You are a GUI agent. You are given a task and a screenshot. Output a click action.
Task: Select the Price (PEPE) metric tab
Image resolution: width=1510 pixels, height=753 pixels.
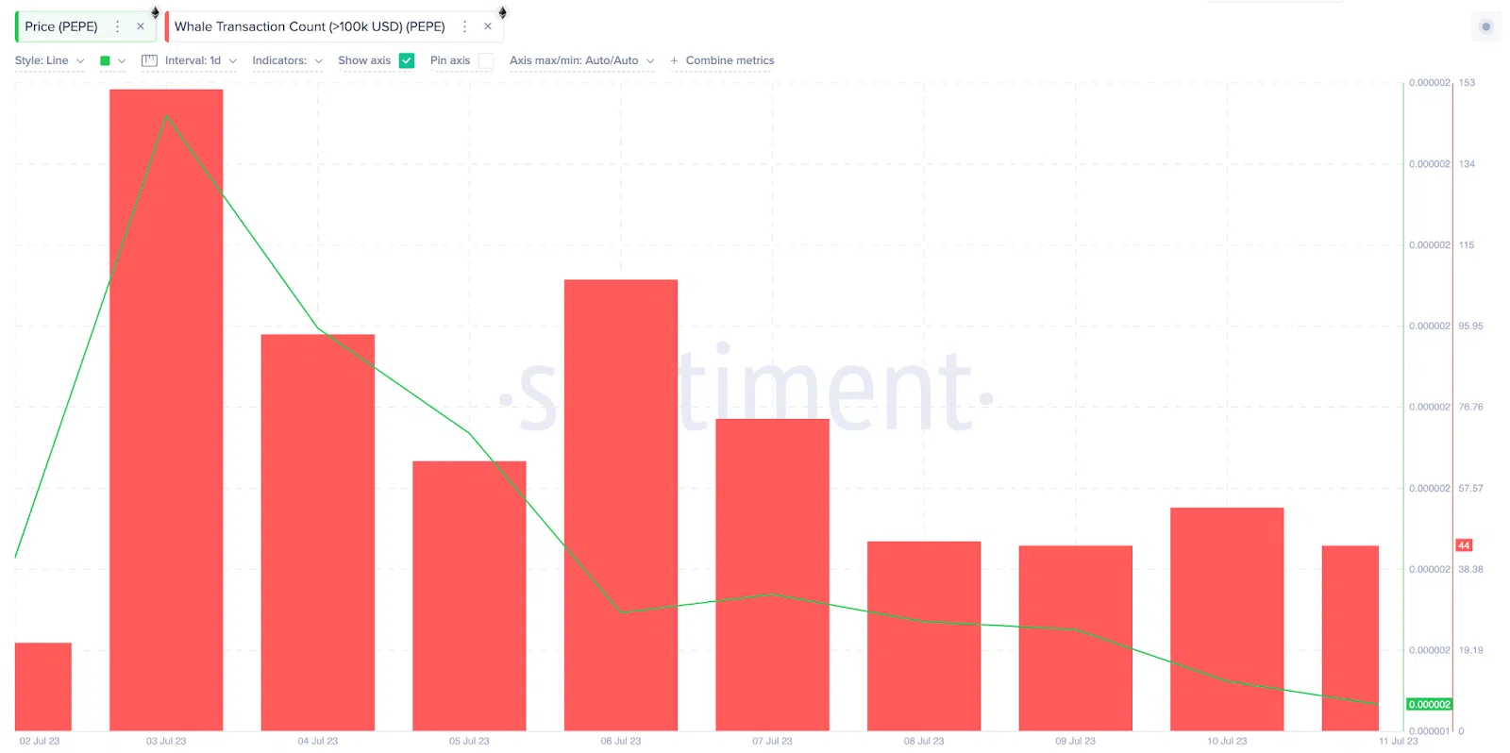(x=61, y=26)
